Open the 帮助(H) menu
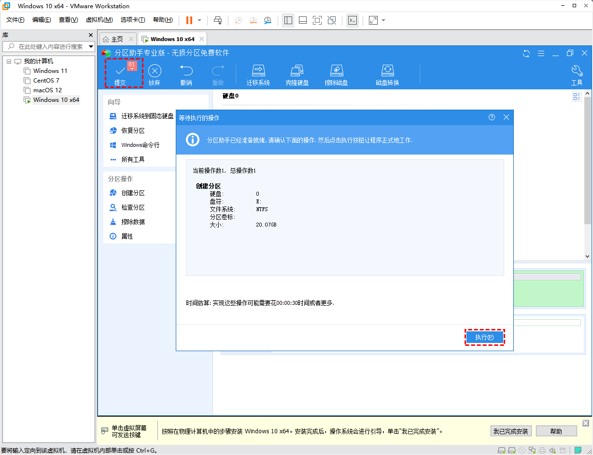The width and height of the screenshot is (593, 455). 163,20
